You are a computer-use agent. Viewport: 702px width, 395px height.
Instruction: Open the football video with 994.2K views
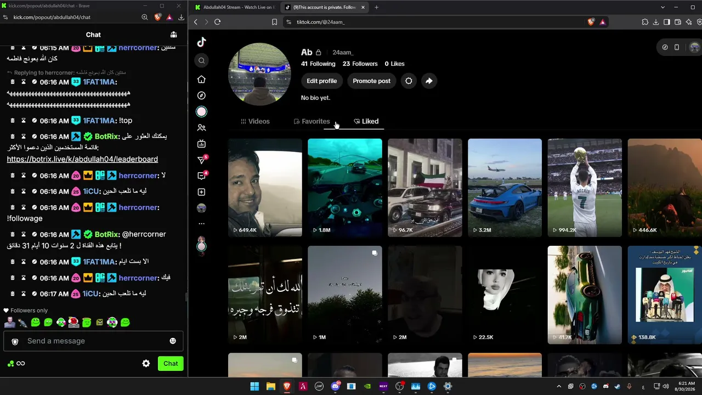pos(585,188)
